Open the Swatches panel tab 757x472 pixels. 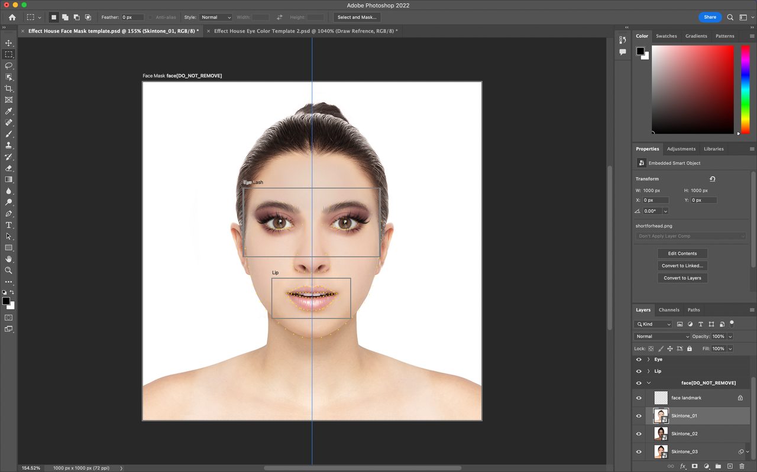pos(666,36)
